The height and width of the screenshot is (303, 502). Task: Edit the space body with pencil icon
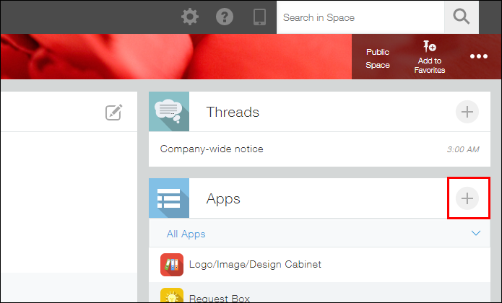click(x=113, y=112)
